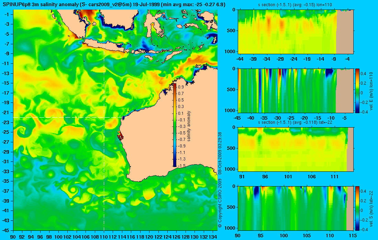The width and height of the screenshot is (378, 240).
Task: Click the '0.1' tick on salinity colorbar
Action: pyautogui.click(x=181, y=113)
